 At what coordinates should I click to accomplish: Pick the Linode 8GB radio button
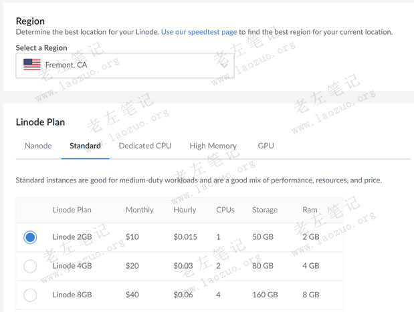click(x=30, y=295)
